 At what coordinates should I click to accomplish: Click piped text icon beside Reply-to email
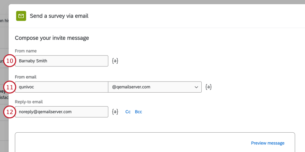115,112
